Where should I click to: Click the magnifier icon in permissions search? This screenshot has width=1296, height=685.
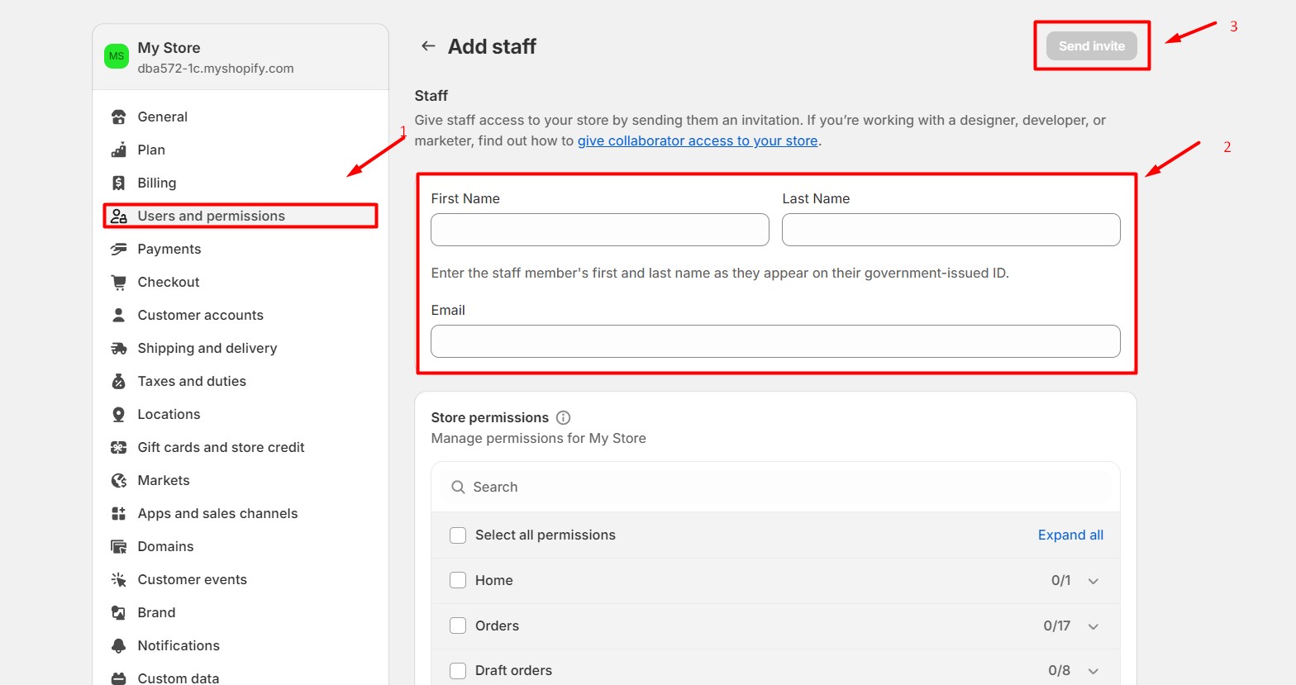(x=458, y=487)
